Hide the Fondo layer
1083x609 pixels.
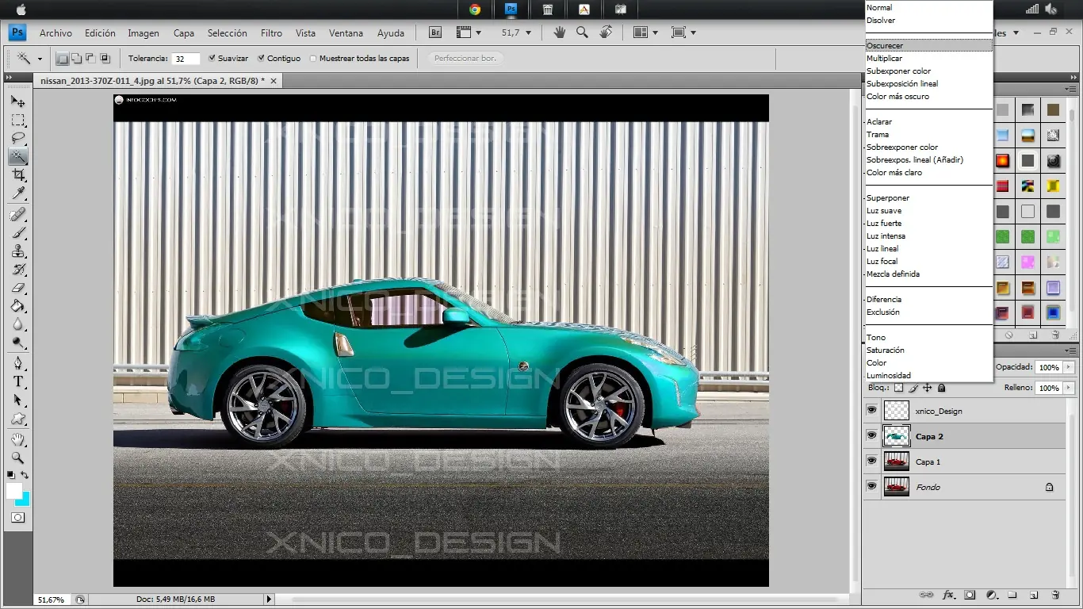(872, 486)
